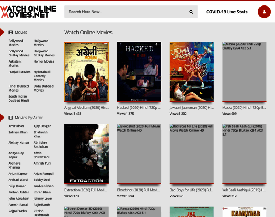Show movies by Shahrukh Khan
This screenshot has width=275, height=217.
[x=41, y=135]
